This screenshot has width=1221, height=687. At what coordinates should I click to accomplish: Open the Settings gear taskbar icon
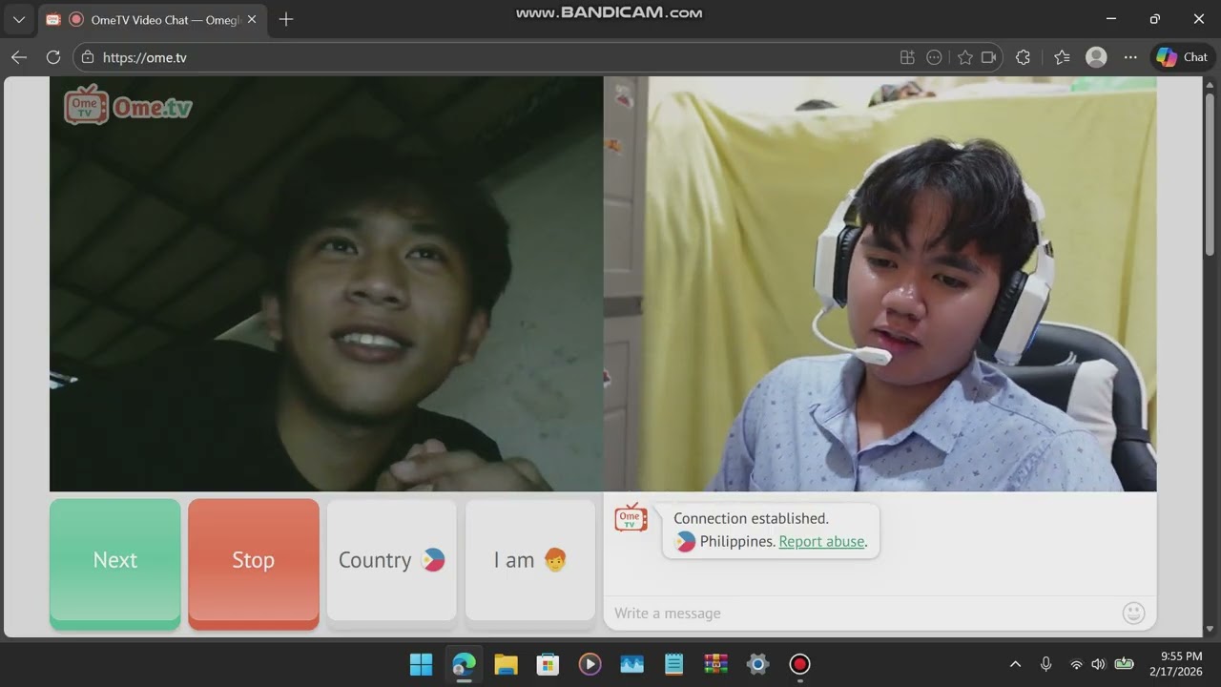coord(757,664)
